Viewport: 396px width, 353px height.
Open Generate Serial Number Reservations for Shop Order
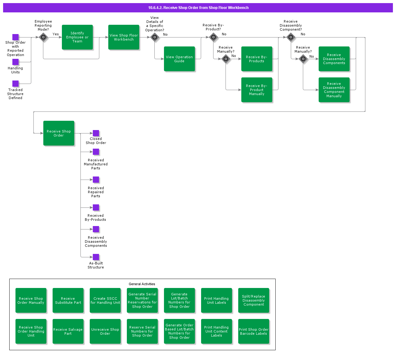tap(142, 300)
